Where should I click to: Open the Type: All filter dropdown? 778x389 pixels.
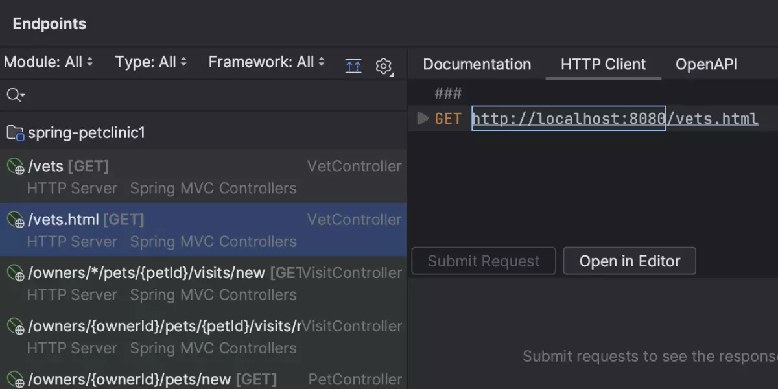[151, 62]
